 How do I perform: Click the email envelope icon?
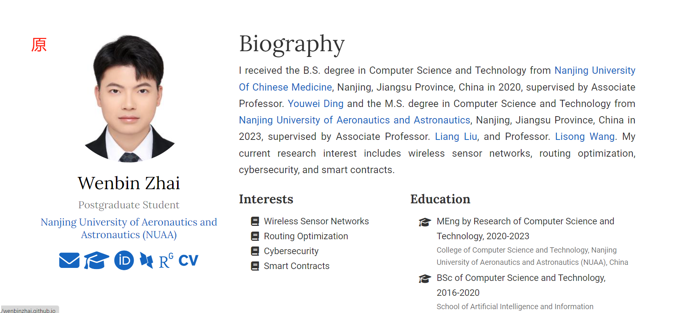tap(69, 260)
